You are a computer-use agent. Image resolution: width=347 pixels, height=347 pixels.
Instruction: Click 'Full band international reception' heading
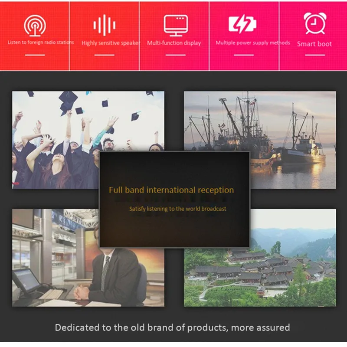tap(171, 190)
